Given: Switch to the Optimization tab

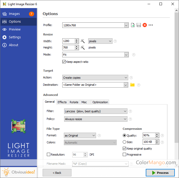Looking at the screenshot, I should (x=100, y=102).
